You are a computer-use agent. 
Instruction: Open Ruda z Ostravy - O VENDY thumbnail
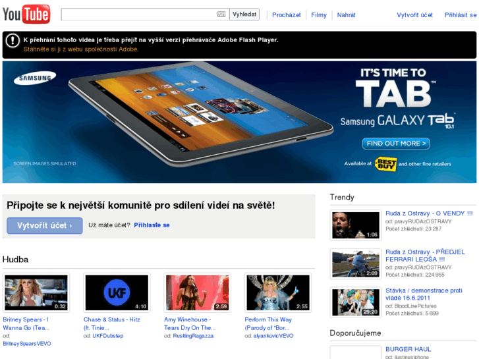pyautogui.click(x=356, y=225)
